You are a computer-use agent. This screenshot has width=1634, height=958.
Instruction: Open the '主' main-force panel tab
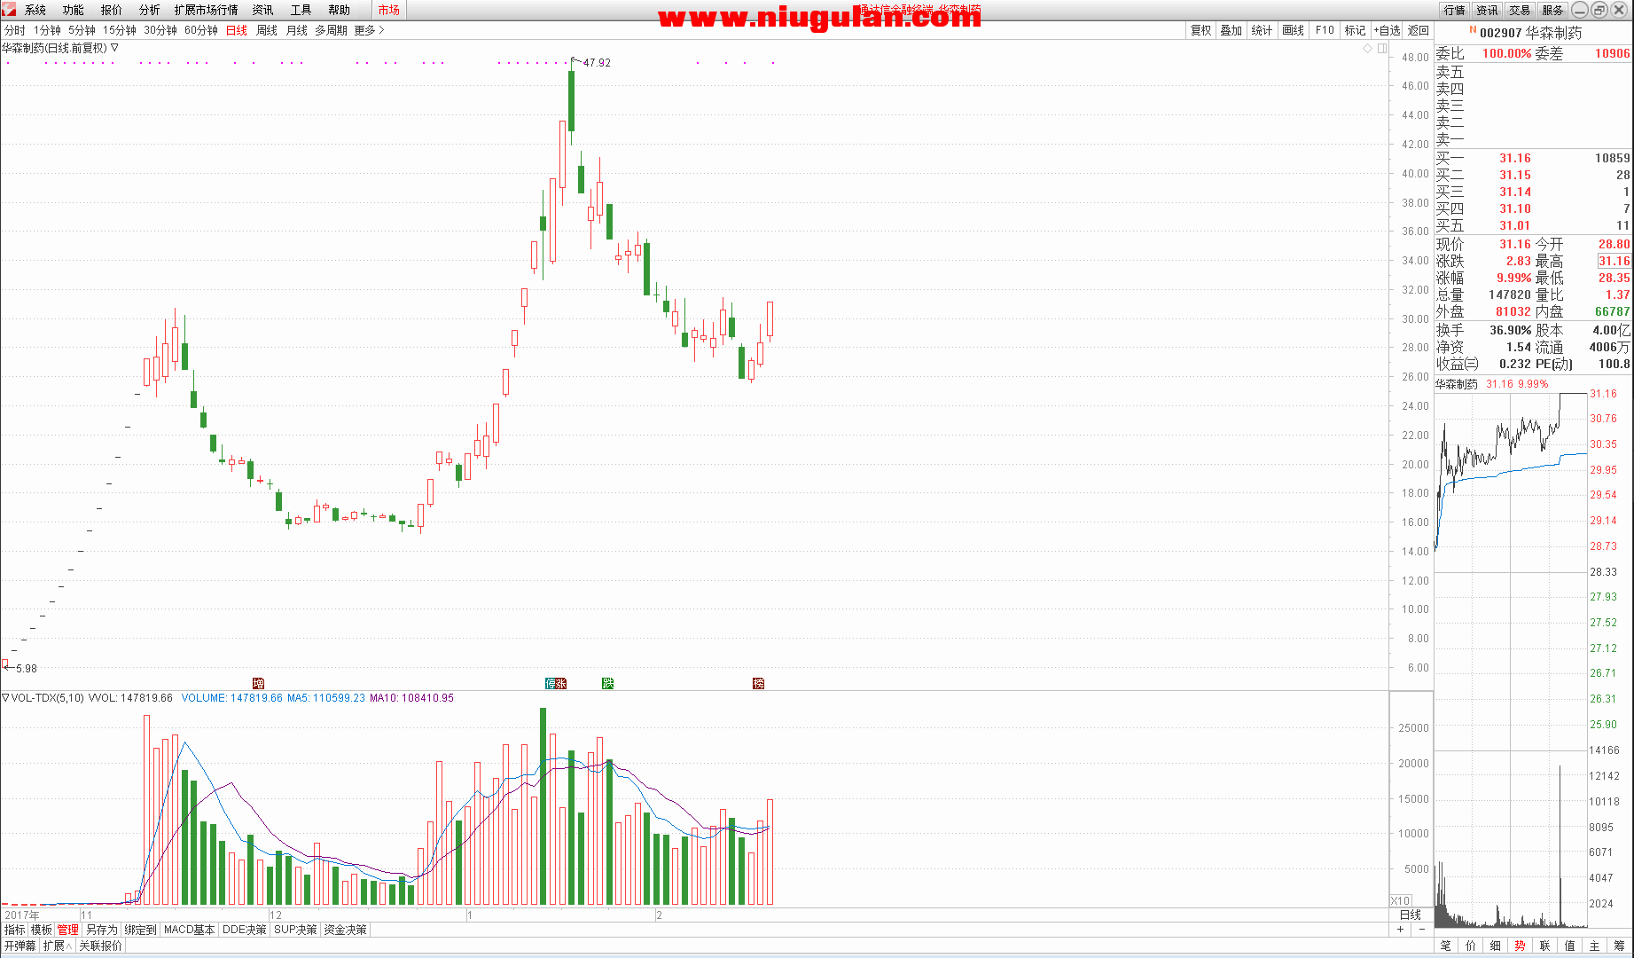[1595, 946]
